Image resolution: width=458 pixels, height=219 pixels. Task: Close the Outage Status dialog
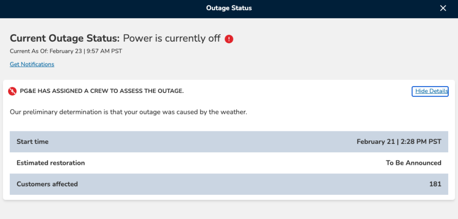point(443,8)
